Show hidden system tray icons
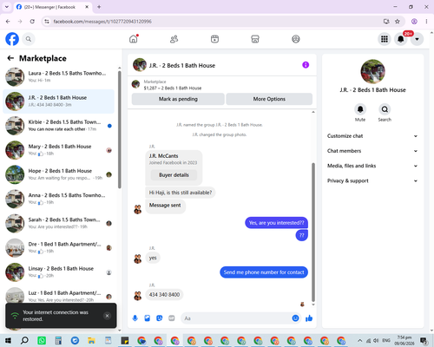This screenshot has height=347, width=434. pos(359,341)
